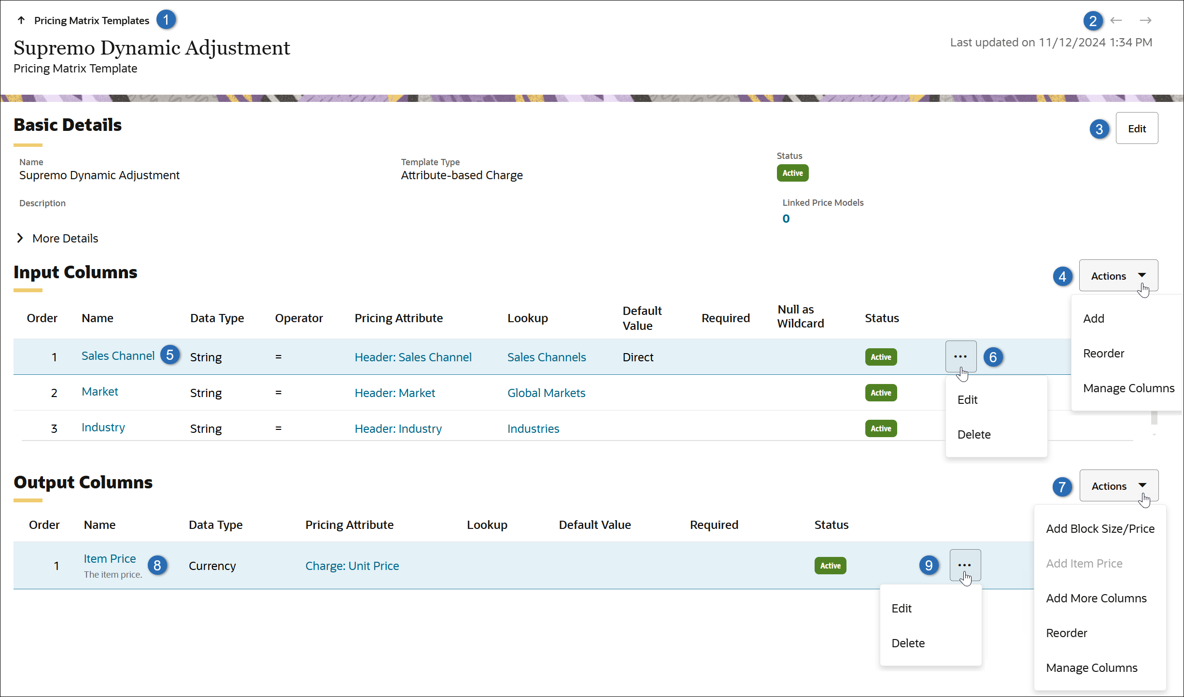Open the Charge: Unit Price pricing attribute

click(352, 566)
